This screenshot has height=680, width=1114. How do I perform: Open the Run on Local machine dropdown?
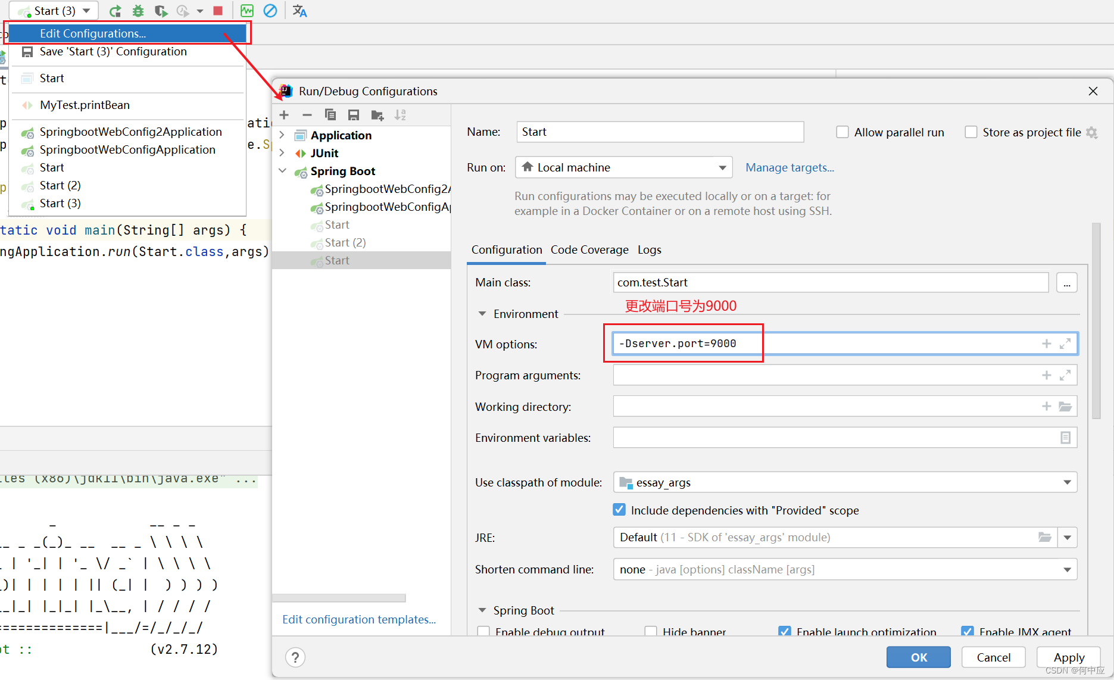tap(623, 167)
